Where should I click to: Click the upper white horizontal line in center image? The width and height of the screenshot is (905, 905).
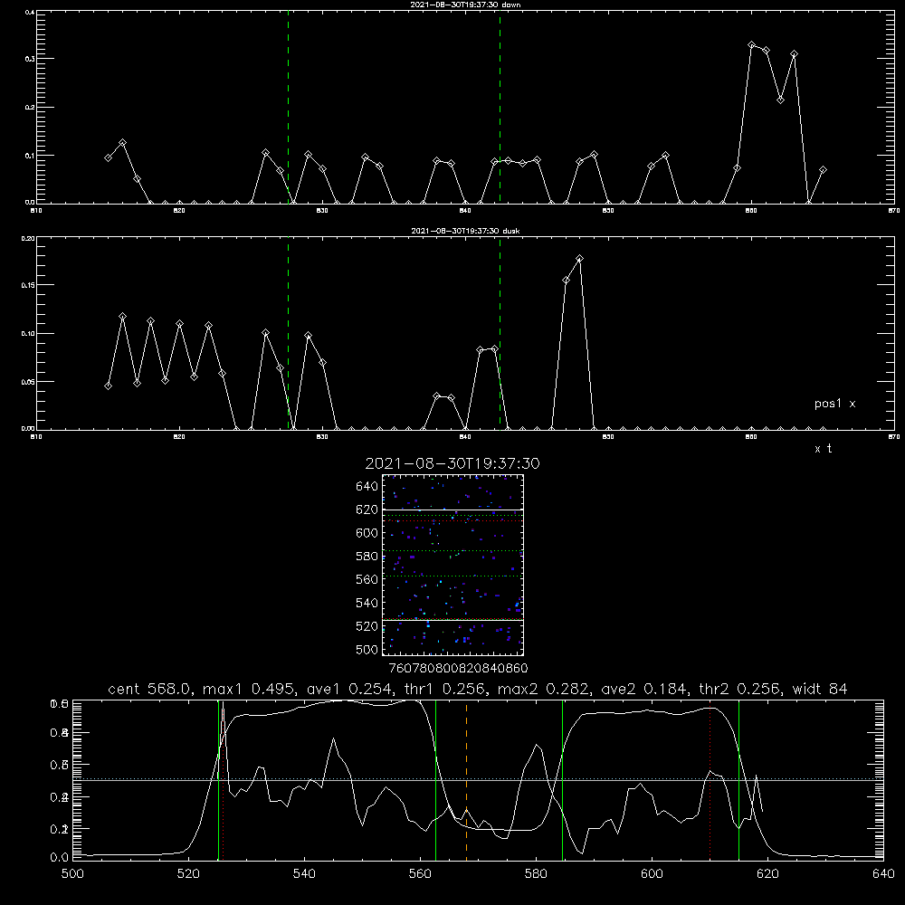(x=452, y=510)
